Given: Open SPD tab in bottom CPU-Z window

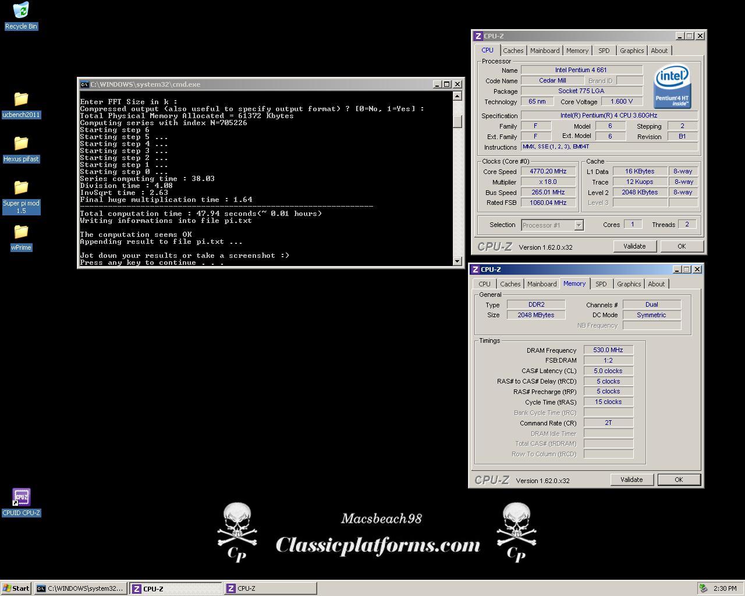Looking at the screenshot, I should (x=601, y=284).
